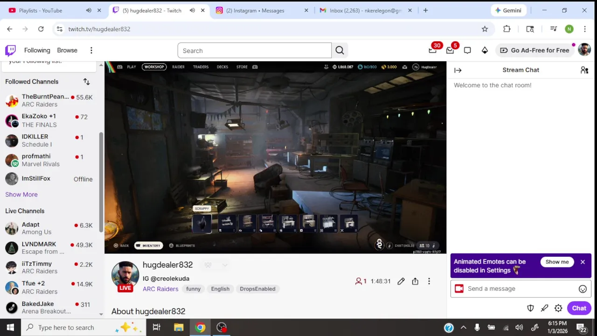Show hidden system tray icons chevron

coord(463,328)
